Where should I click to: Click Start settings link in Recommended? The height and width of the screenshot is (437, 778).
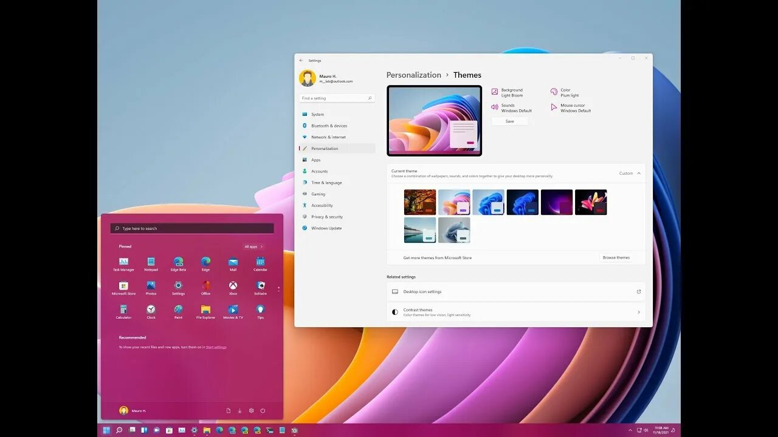216,347
